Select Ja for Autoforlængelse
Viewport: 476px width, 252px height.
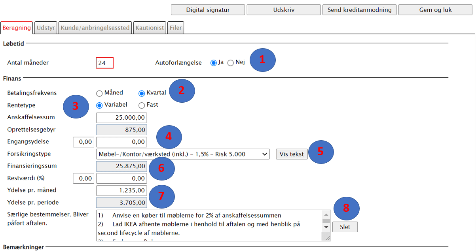214,63
